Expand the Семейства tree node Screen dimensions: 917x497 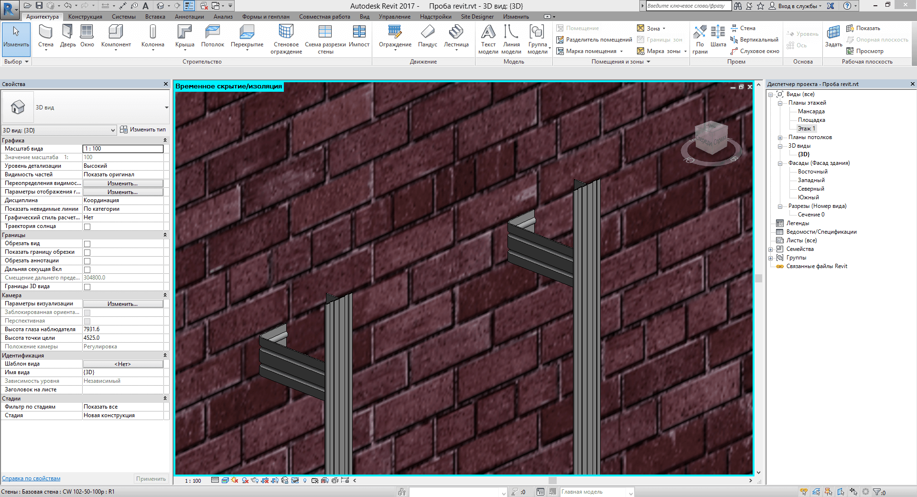click(771, 249)
